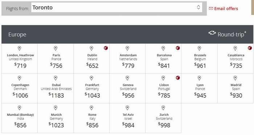
Task: Choose the Dubai $1183 fare tile
Action: coord(56,88)
